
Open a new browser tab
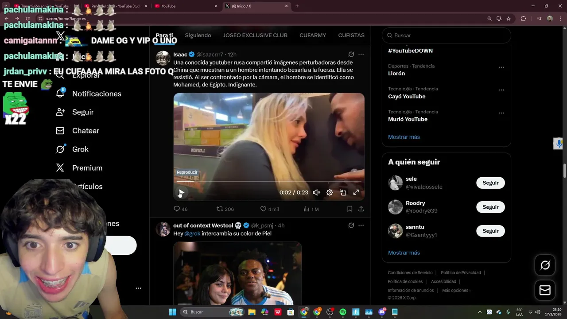297,6
